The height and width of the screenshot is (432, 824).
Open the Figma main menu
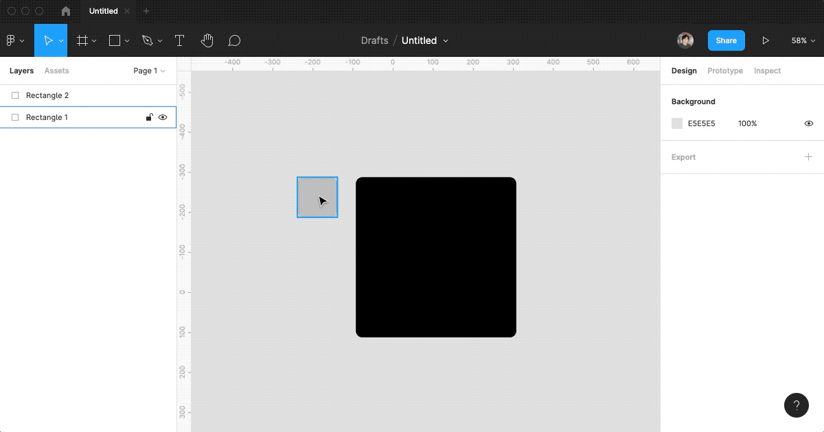[12, 40]
